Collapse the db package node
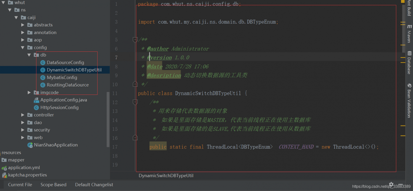The image size is (413, 191). point(29,55)
